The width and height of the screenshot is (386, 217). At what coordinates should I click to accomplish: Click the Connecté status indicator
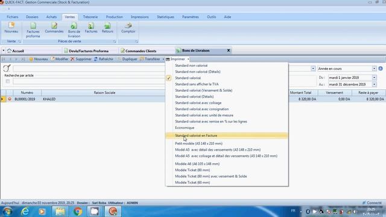[x=372, y=203]
